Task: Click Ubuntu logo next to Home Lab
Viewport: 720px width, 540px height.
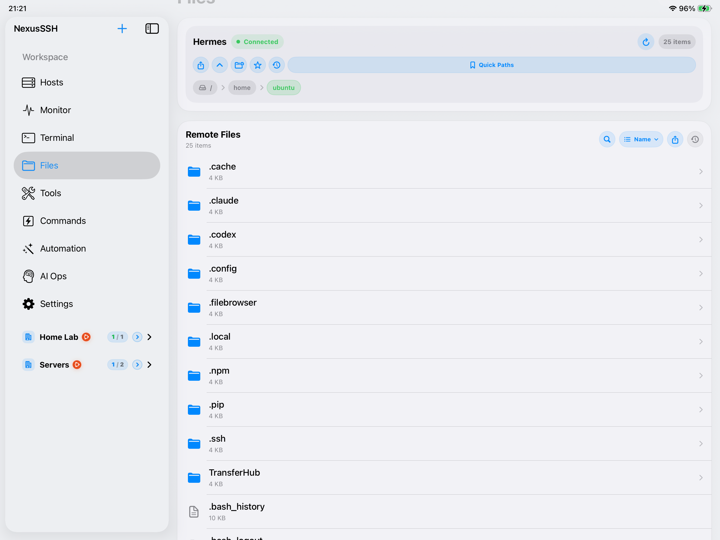Action: (86, 337)
